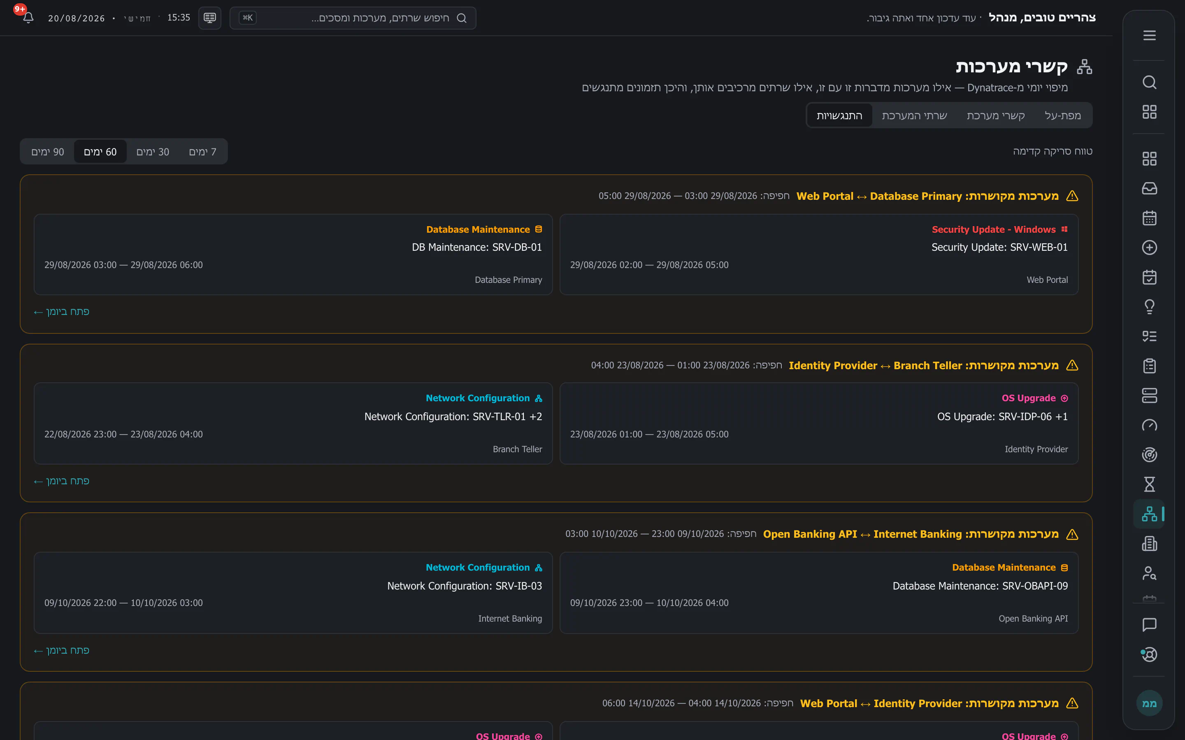Viewport: 1185px width, 740px height.
Task: Click the clock reading 15:35
Action: pos(179,18)
